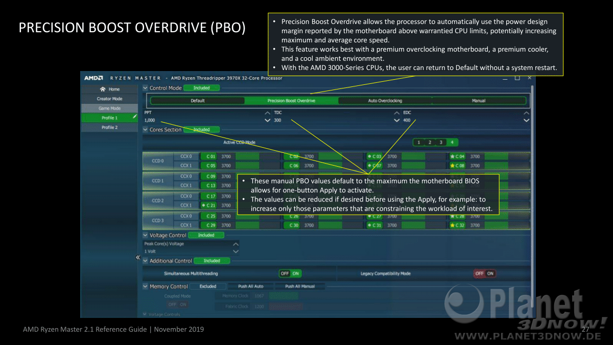
Task: Click the Push All Auto button
Action: click(251, 287)
